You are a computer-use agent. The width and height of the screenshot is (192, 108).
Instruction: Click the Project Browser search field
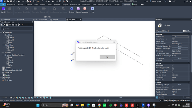(x=17, y=29)
